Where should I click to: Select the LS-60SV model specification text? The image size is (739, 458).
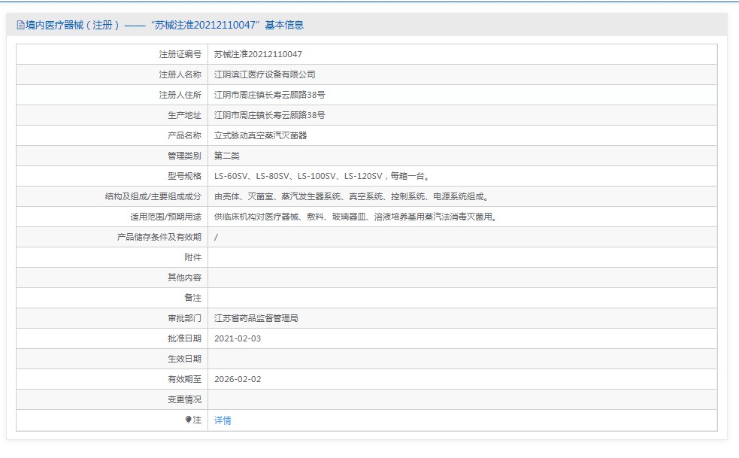322,176
